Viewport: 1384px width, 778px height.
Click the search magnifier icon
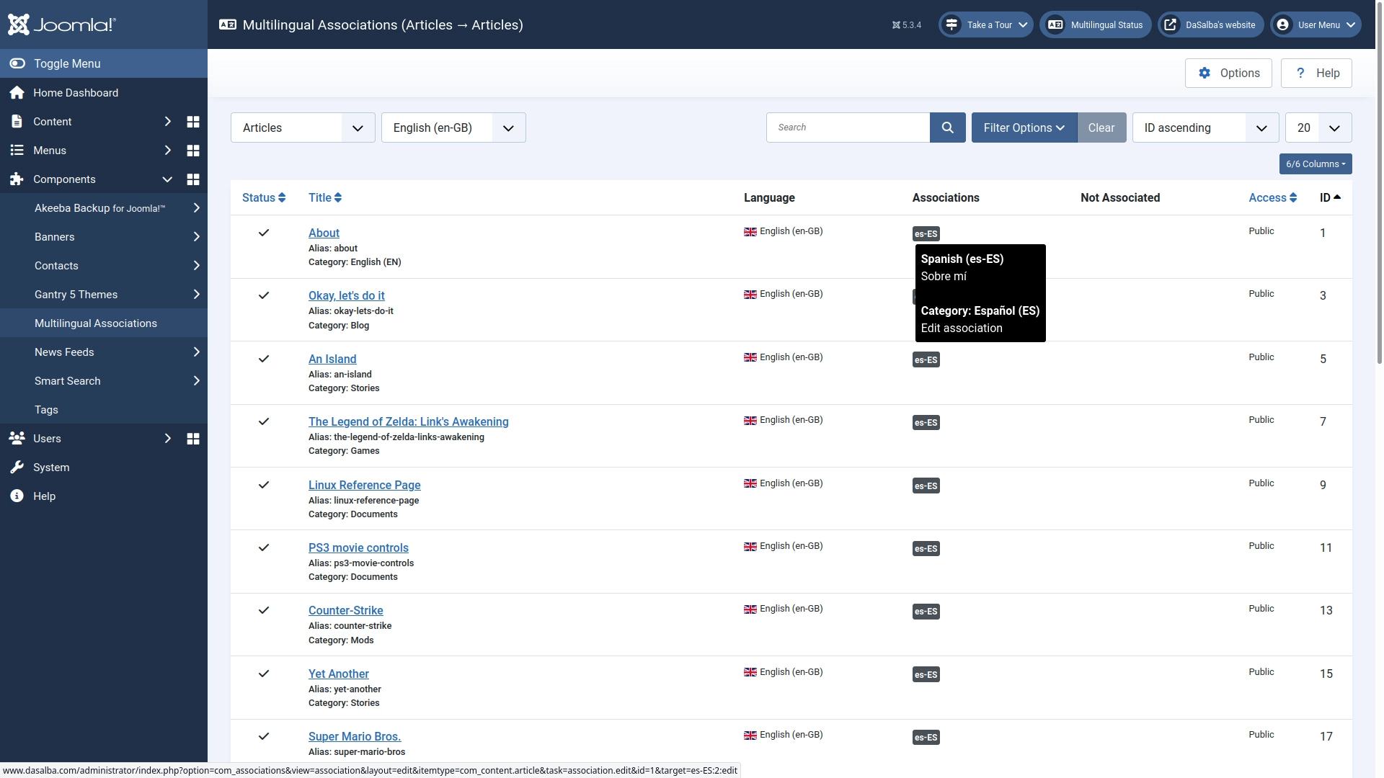click(947, 127)
